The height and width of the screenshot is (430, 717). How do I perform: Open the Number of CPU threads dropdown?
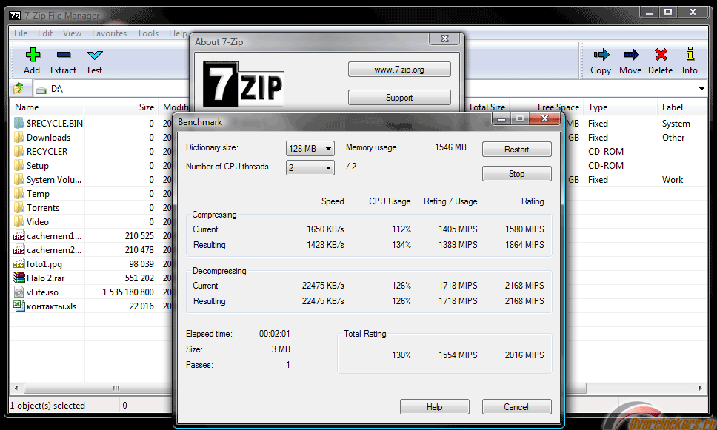click(x=310, y=168)
